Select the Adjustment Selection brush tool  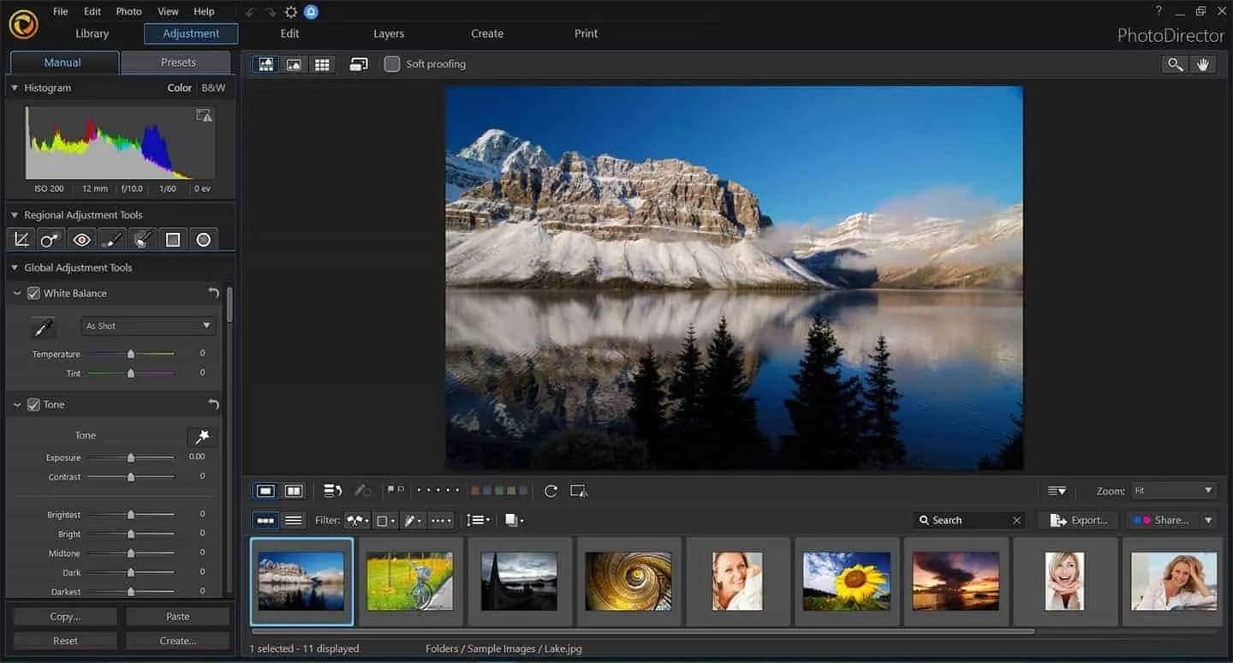pyautogui.click(x=142, y=240)
